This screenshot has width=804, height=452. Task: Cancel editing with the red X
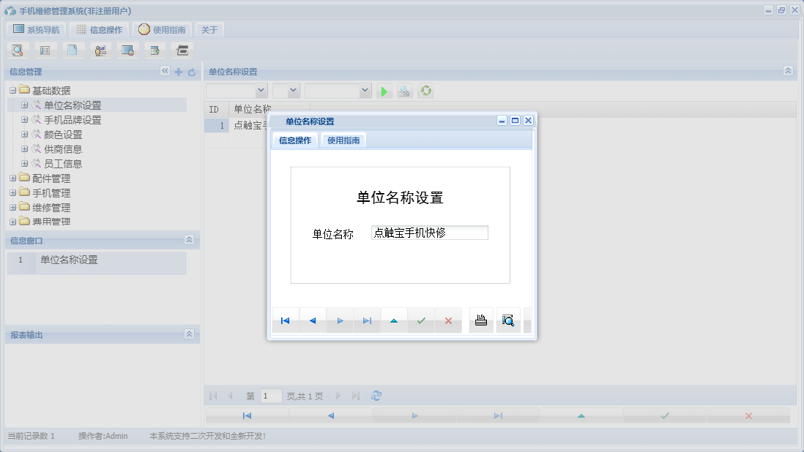[x=448, y=320]
